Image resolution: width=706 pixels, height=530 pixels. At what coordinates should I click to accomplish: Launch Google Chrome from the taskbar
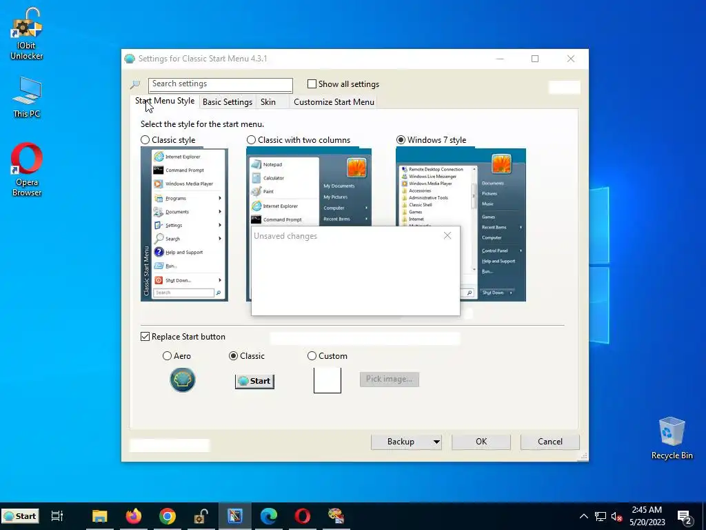tap(167, 516)
